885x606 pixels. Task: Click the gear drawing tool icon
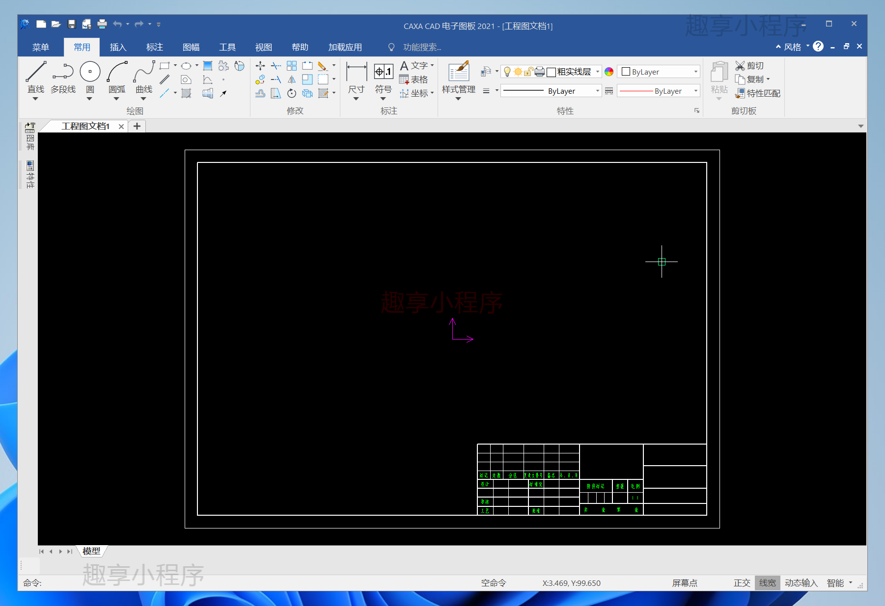click(223, 65)
